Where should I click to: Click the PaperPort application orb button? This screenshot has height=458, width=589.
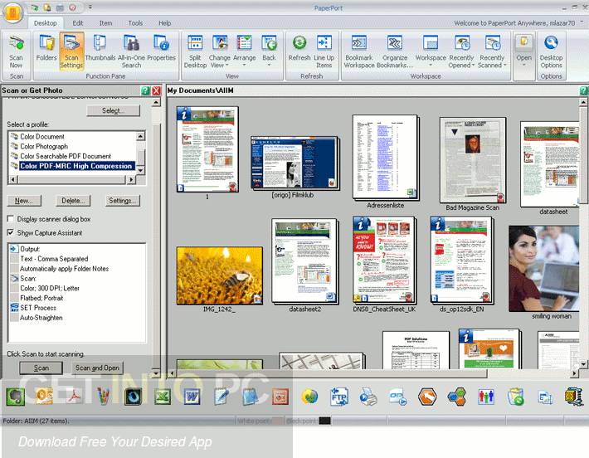click(x=12, y=13)
